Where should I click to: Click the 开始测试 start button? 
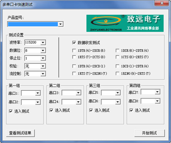tap(149, 133)
